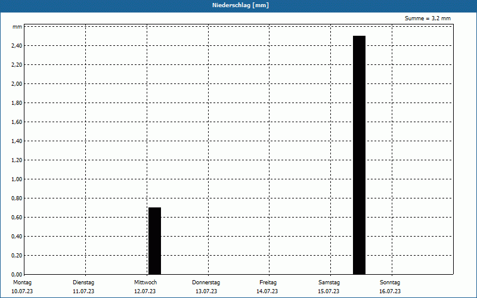Click the 1,40 y-axis value
The height and width of the screenshot is (298, 477).
click(x=17, y=141)
